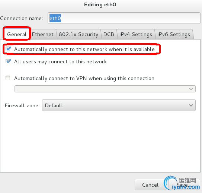Go to the DCB tab
This screenshot has width=202, height=193.
(x=109, y=34)
